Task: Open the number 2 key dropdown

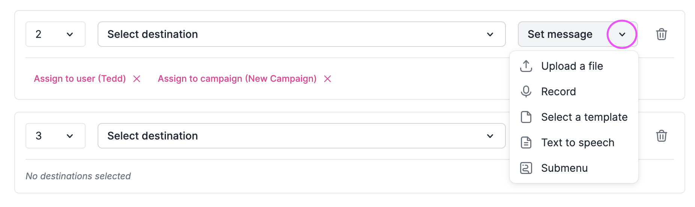Action: click(x=56, y=34)
